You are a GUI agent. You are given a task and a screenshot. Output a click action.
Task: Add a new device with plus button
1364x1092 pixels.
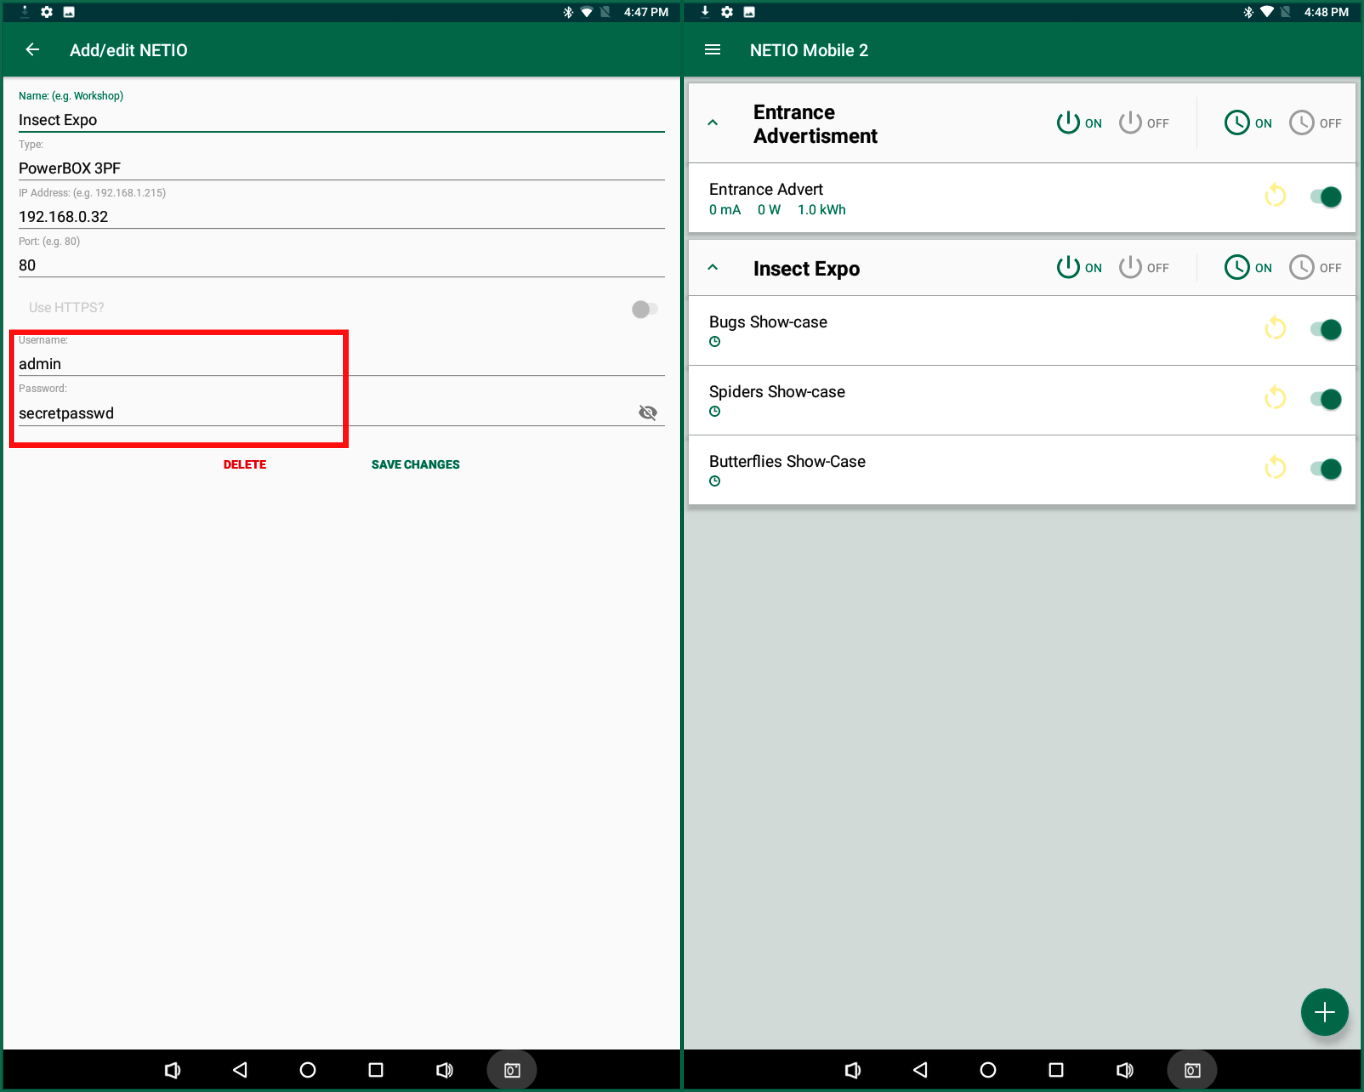point(1324,1012)
